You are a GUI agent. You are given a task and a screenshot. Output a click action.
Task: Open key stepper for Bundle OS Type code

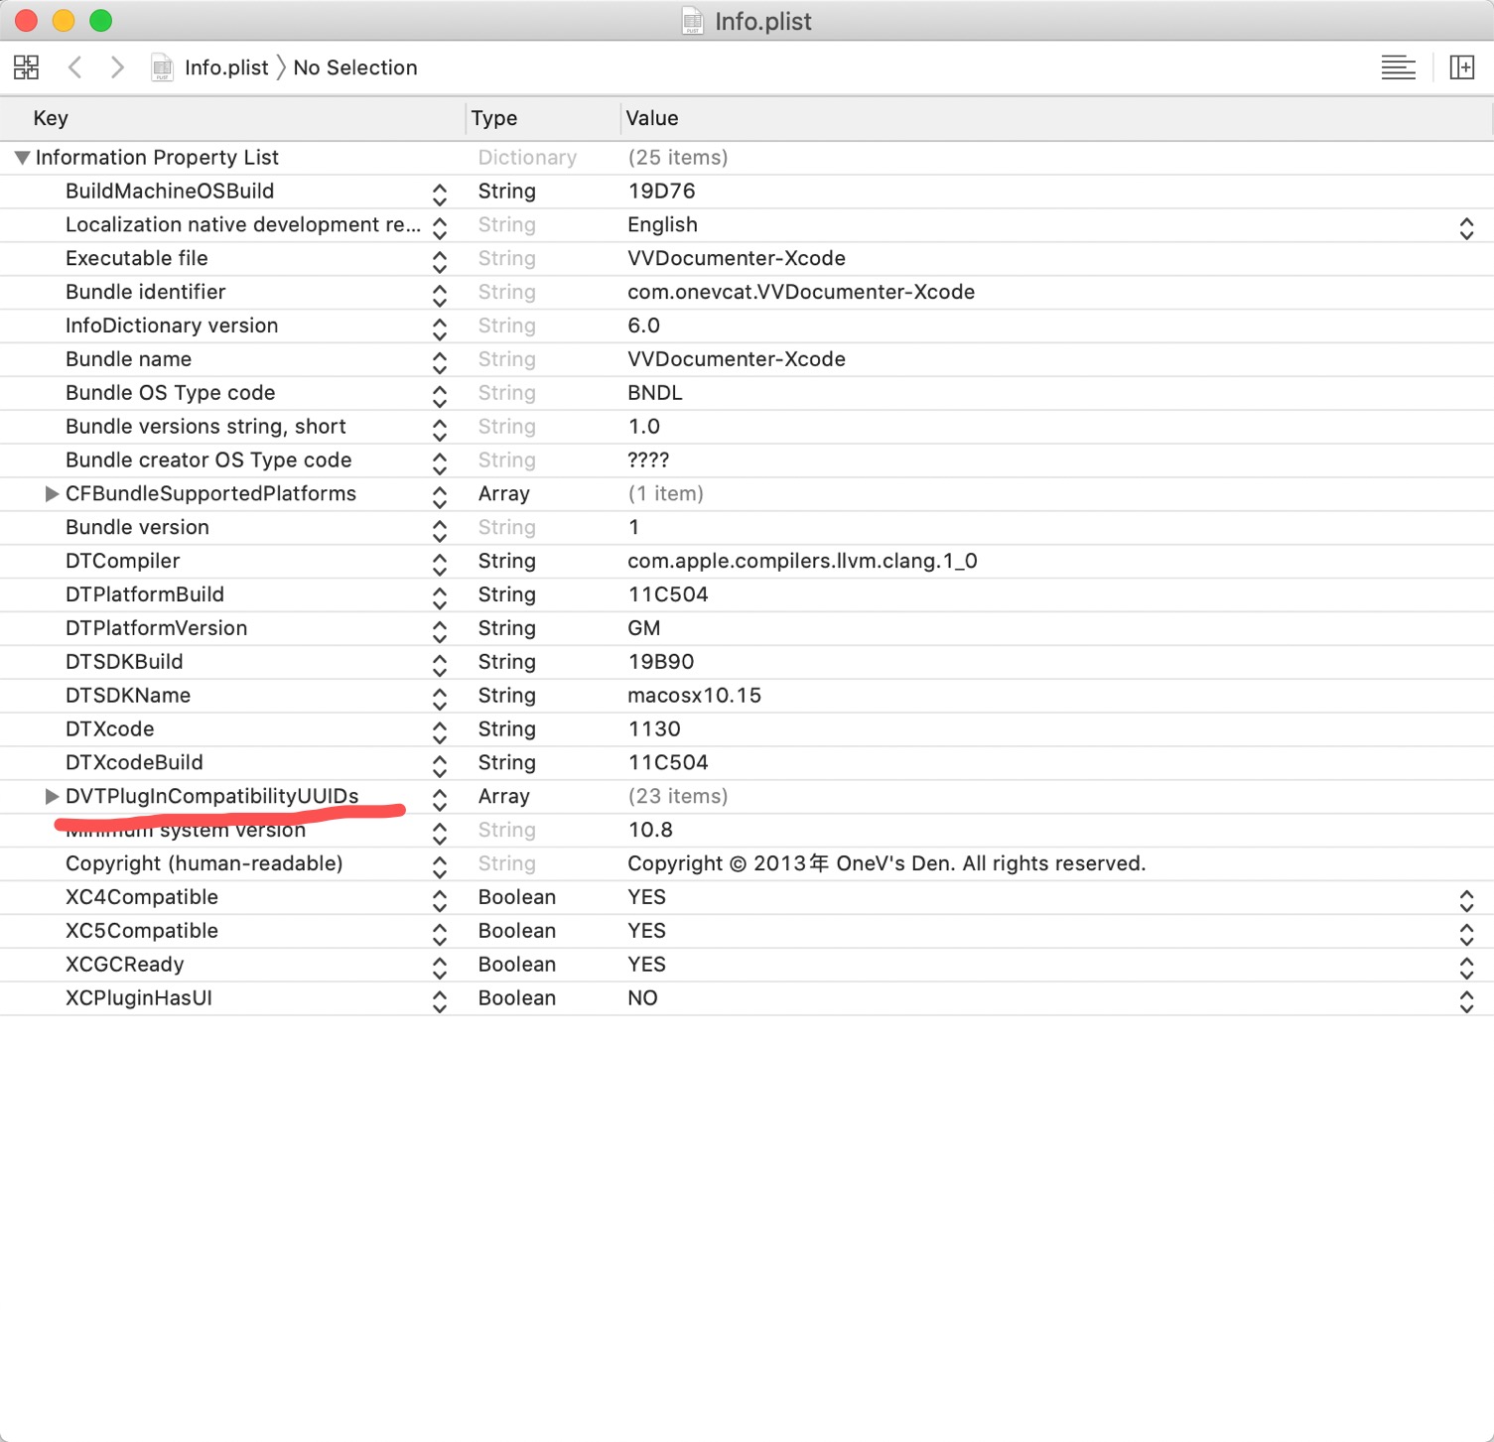click(x=440, y=396)
